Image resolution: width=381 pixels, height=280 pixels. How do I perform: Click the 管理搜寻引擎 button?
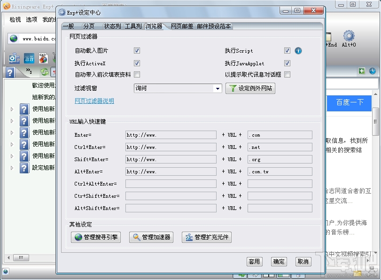[95, 237]
